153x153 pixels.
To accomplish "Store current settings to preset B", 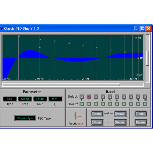I will tap(97, 122).
